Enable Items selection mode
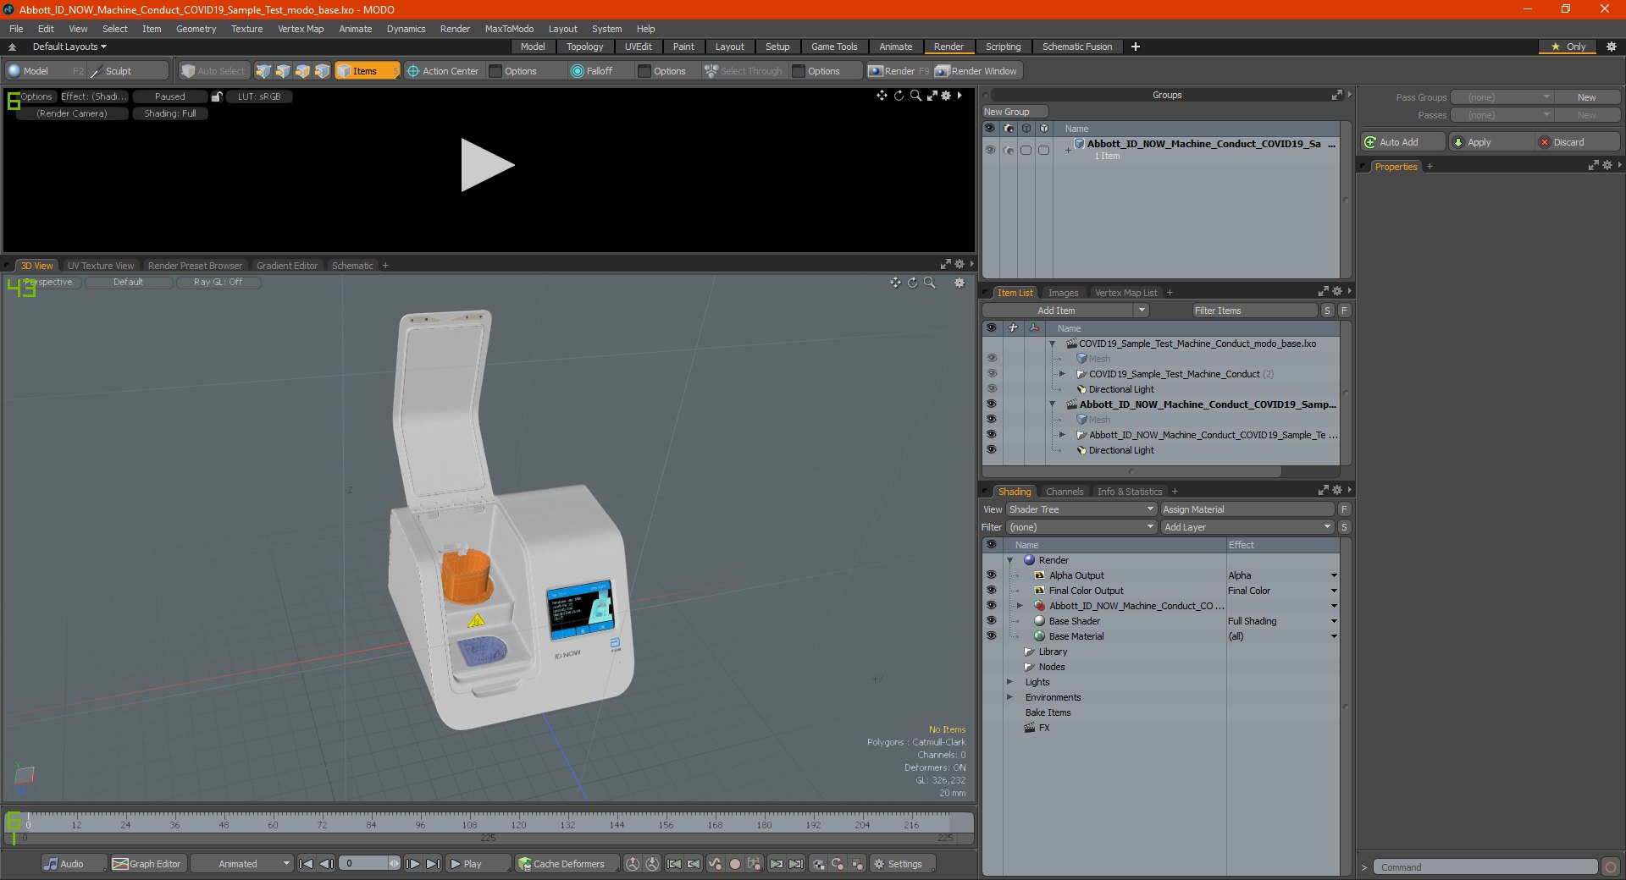 point(367,71)
